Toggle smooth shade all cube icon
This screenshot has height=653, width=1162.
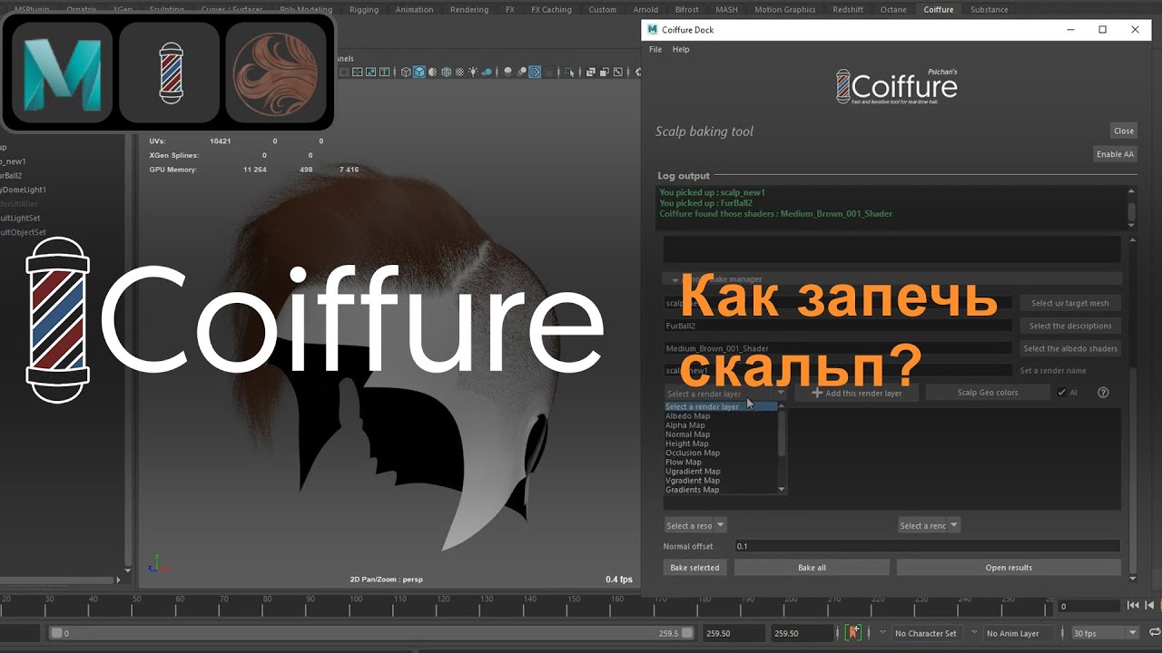point(419,72)
